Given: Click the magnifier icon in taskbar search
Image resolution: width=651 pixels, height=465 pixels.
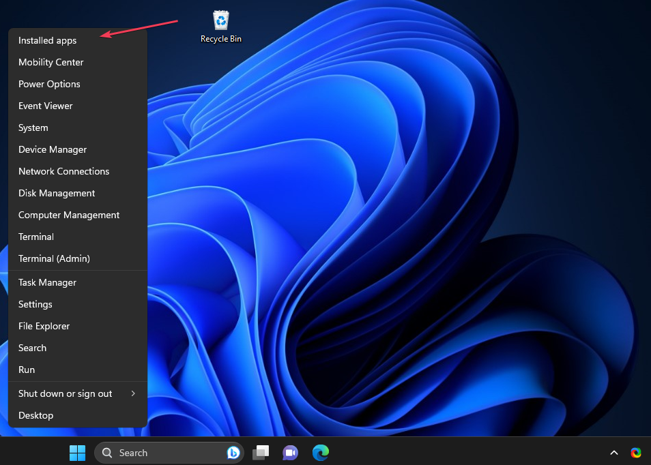Looking at the screenshot, I should point(108,453).
